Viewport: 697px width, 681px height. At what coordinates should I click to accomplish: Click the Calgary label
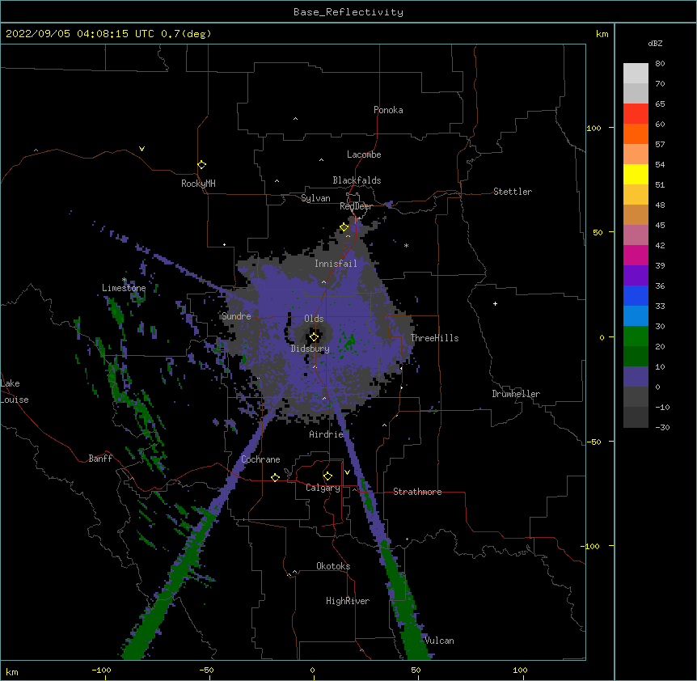pos(323,488)
